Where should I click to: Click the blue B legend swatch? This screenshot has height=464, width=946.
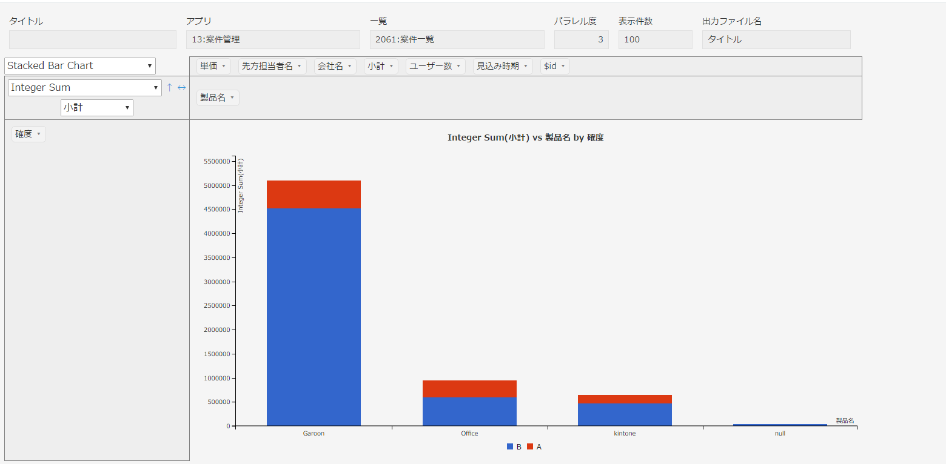click(x=510, y=446)
